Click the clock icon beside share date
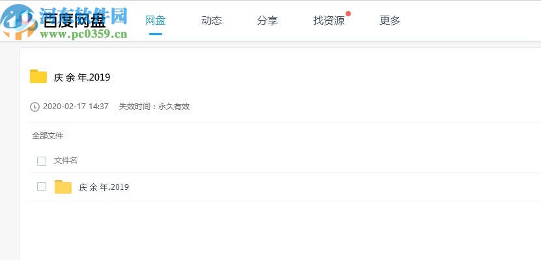Viewport: 541px width, 260px height. [35, 107]
